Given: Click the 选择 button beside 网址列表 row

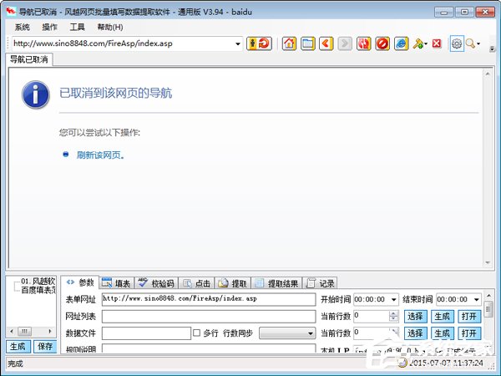Looking at the screenshot, I should click(x=415, y=316).
